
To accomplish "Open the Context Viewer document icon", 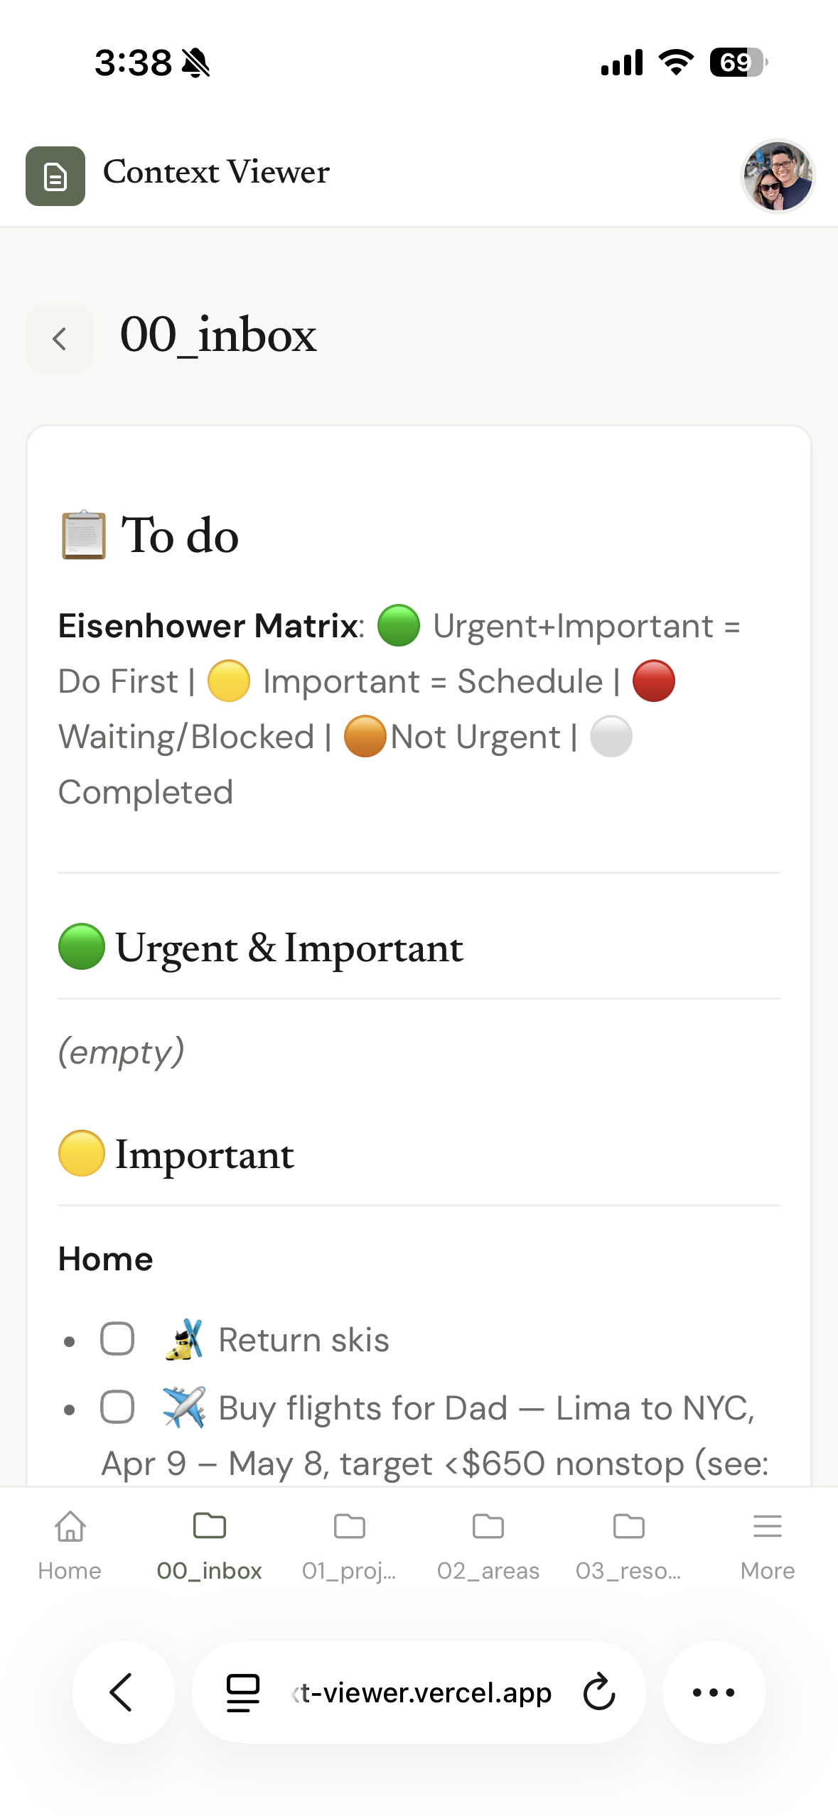I will tap(55, 176).
